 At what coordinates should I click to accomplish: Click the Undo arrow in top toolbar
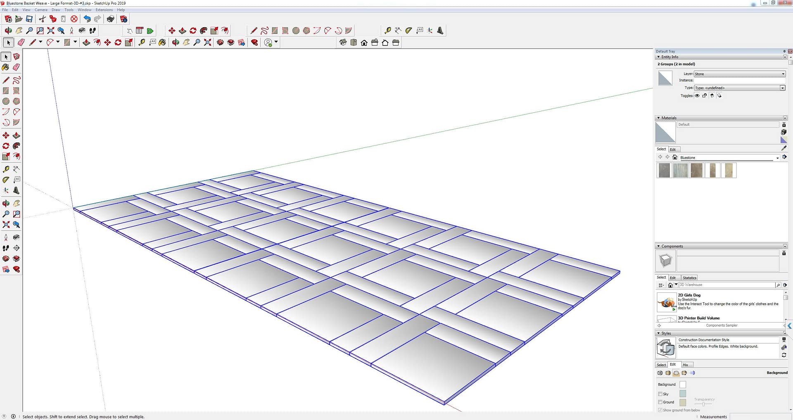point(87,19)
